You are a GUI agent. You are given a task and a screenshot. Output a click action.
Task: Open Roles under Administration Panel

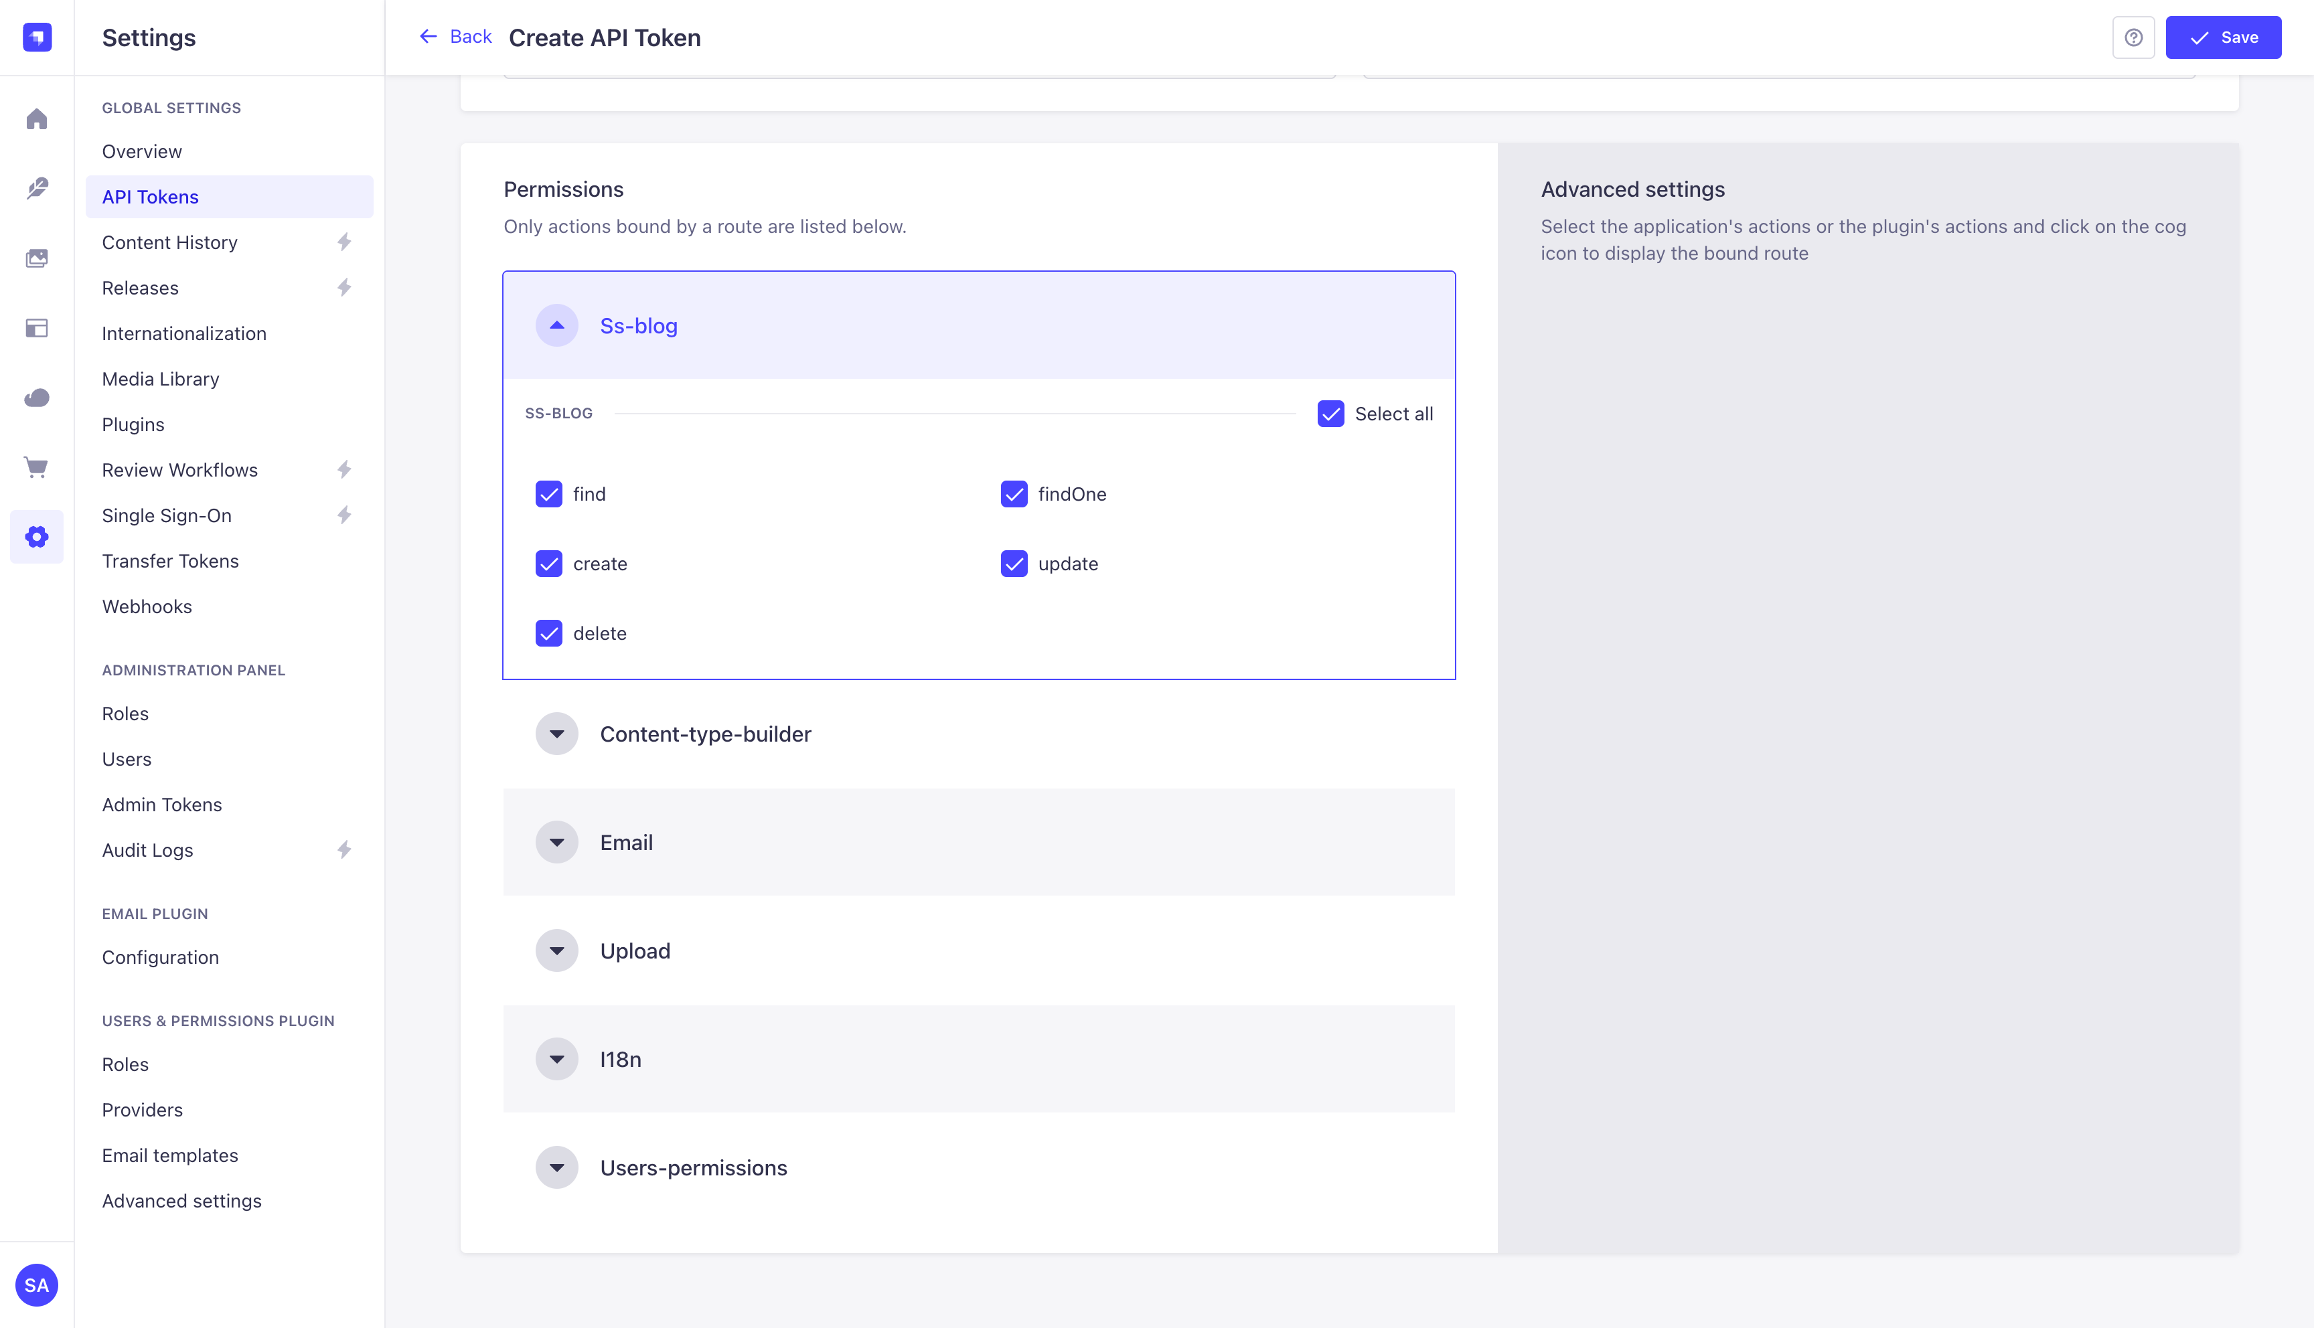point(230,714)
